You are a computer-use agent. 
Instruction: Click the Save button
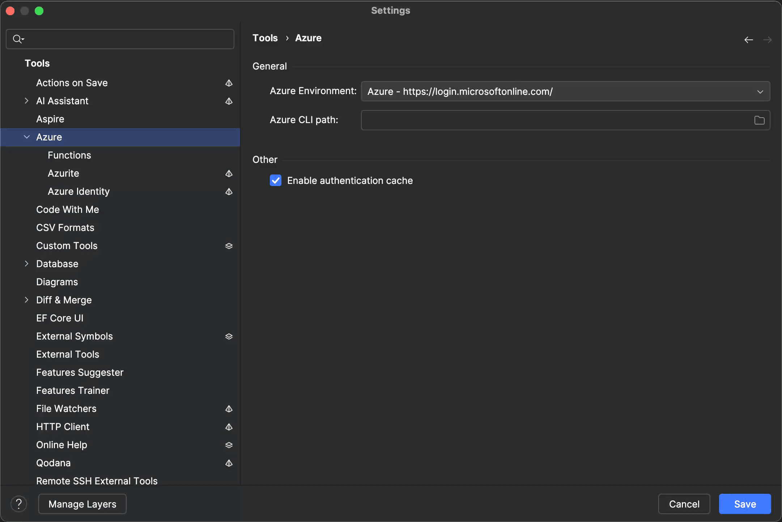[x=744, y=504]
